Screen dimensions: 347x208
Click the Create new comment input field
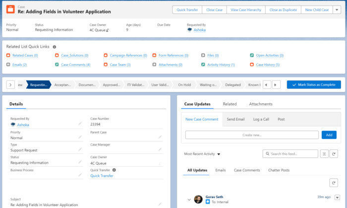coord(252,135)
